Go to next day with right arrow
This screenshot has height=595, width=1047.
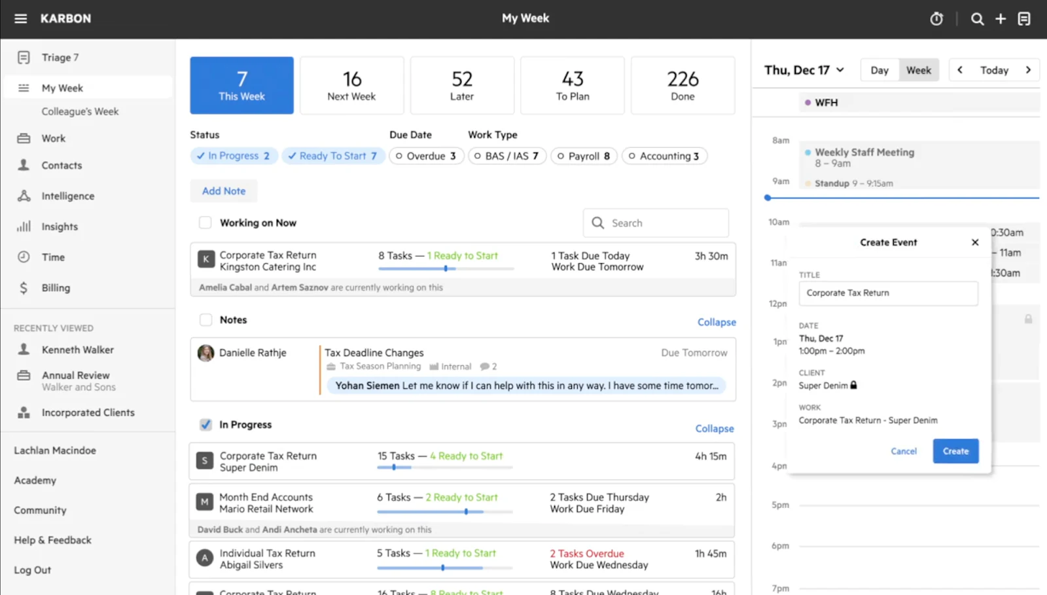point(1028,70)
